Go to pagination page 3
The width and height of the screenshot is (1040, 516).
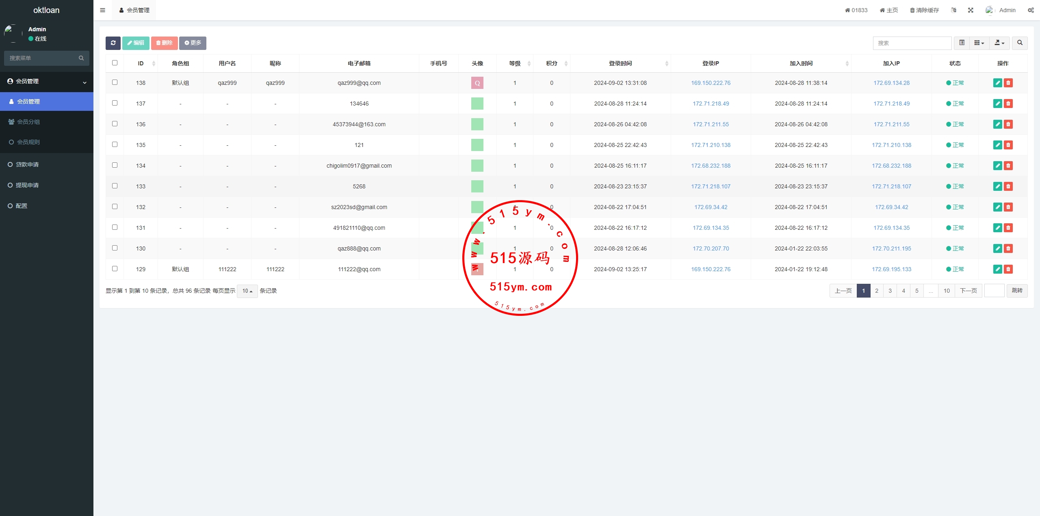coord(890,291)
